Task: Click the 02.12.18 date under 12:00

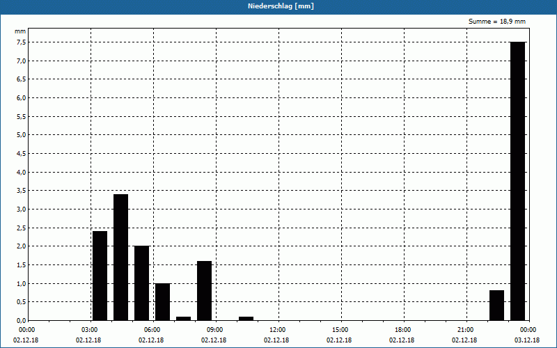Action: 276,340
